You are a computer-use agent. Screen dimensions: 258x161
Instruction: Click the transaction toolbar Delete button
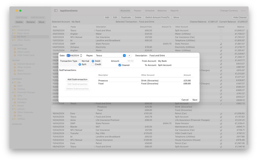coord(138,17)
